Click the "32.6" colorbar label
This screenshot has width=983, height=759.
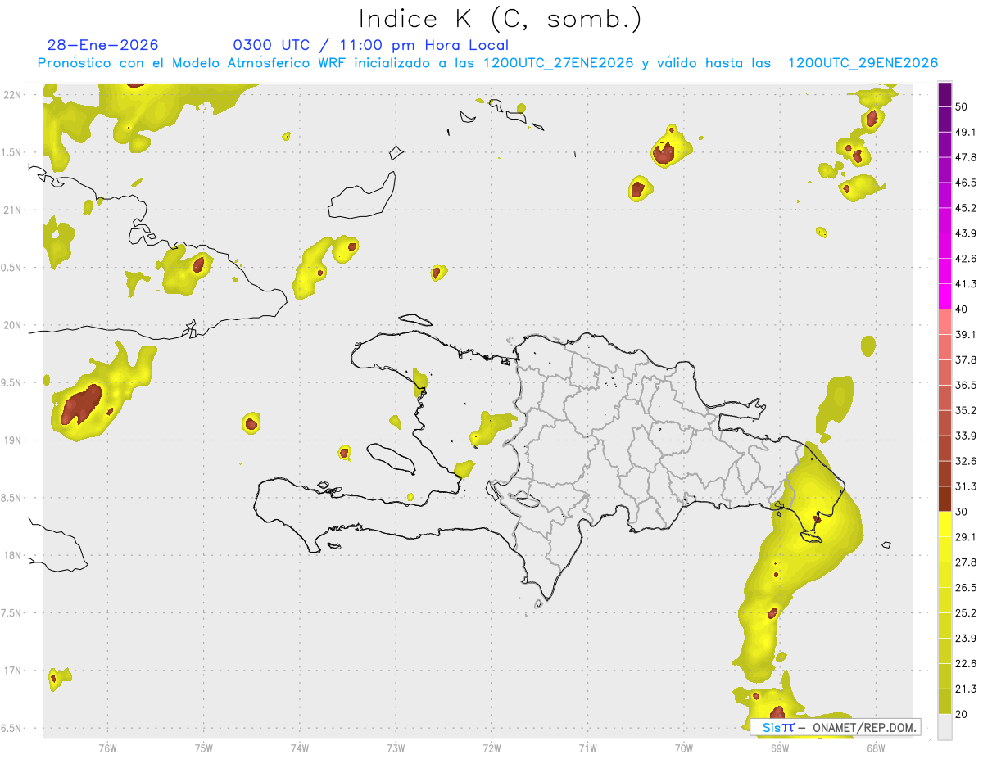tap(966, 461)
